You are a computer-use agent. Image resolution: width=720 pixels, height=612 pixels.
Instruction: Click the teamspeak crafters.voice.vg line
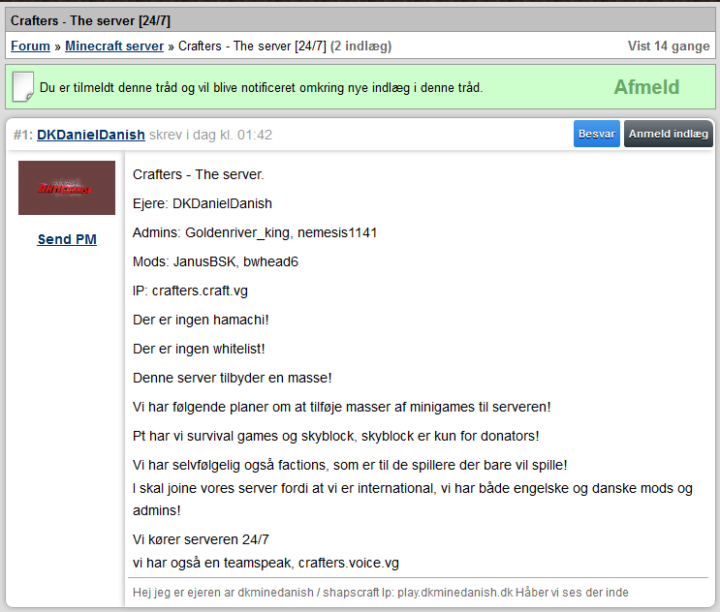pyautogui.click(x=266, y=563)
